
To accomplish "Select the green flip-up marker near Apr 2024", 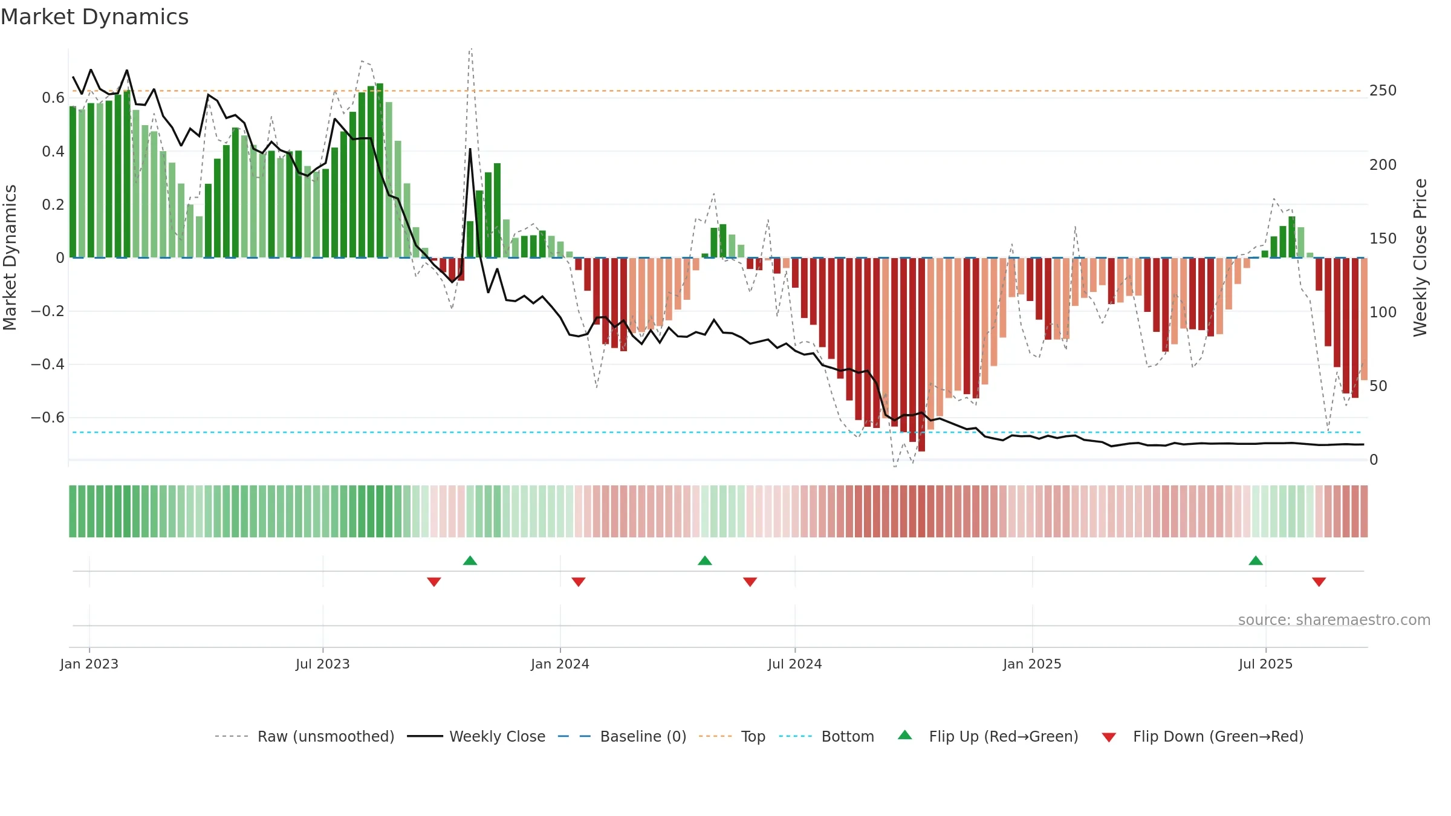I will [705, 560].
